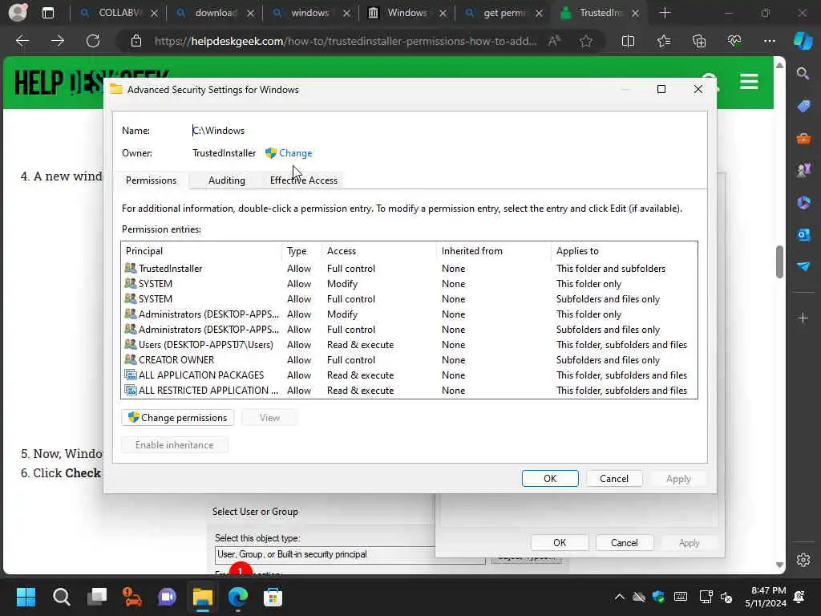Go forward in Edge browser
Screen dimensions: 821x616
58,41
